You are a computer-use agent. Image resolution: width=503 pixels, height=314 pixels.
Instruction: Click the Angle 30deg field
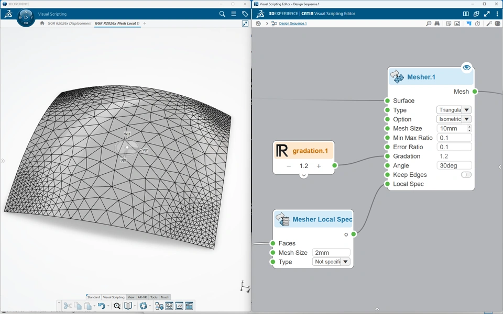click(454, 165)
